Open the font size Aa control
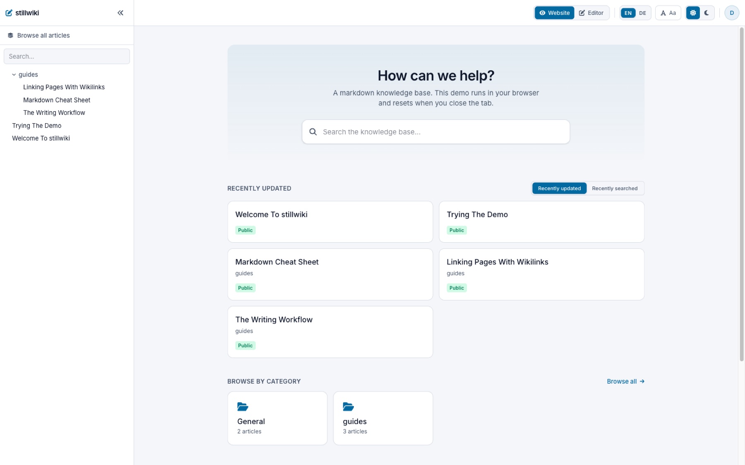Viewport: 745px width, 465px height. pos(668,13)
